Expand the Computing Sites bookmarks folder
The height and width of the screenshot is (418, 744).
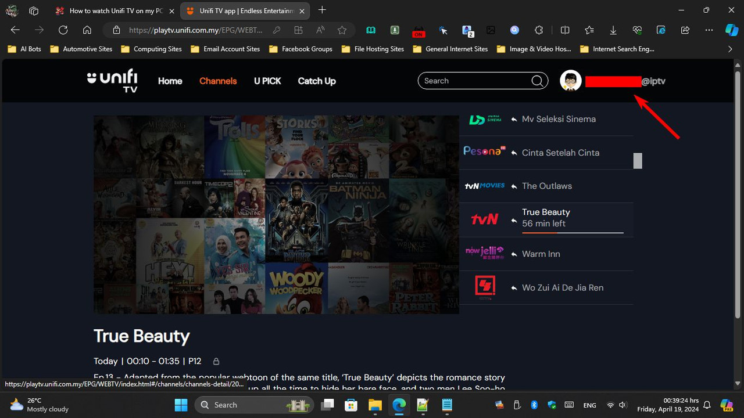pos(151,49)
